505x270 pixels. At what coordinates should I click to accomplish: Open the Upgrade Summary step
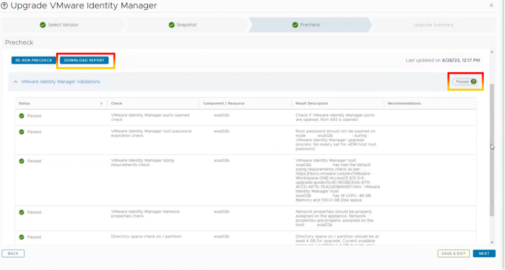(x=433, y=25)
